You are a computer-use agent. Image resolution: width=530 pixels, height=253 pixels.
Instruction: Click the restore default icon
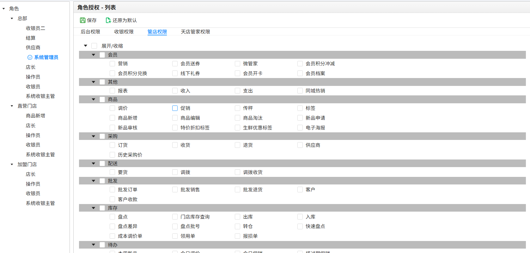click(x=108, y=20)
